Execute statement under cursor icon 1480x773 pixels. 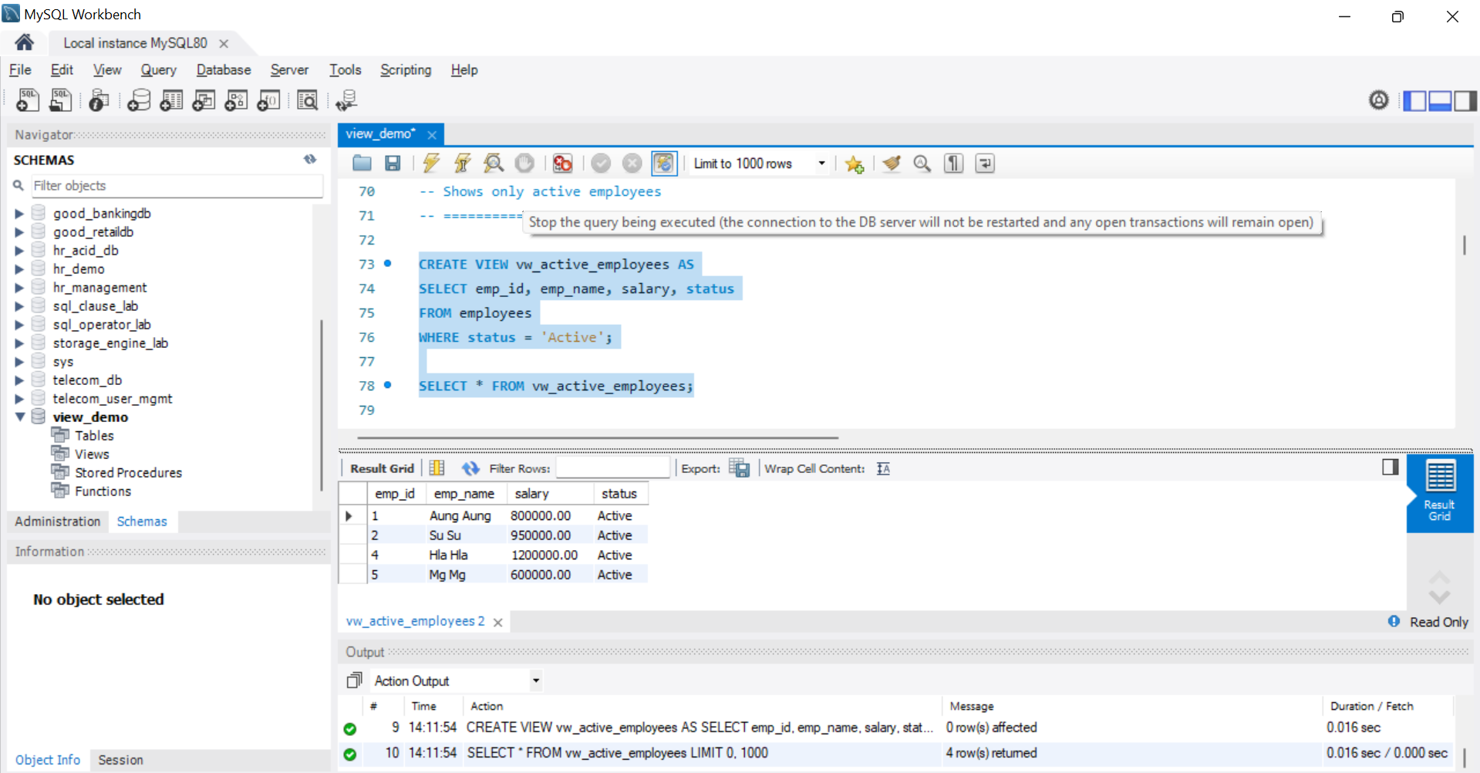(462, 163)
